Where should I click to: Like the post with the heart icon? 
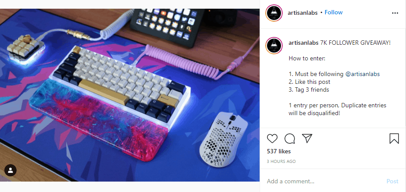(272, 139)
